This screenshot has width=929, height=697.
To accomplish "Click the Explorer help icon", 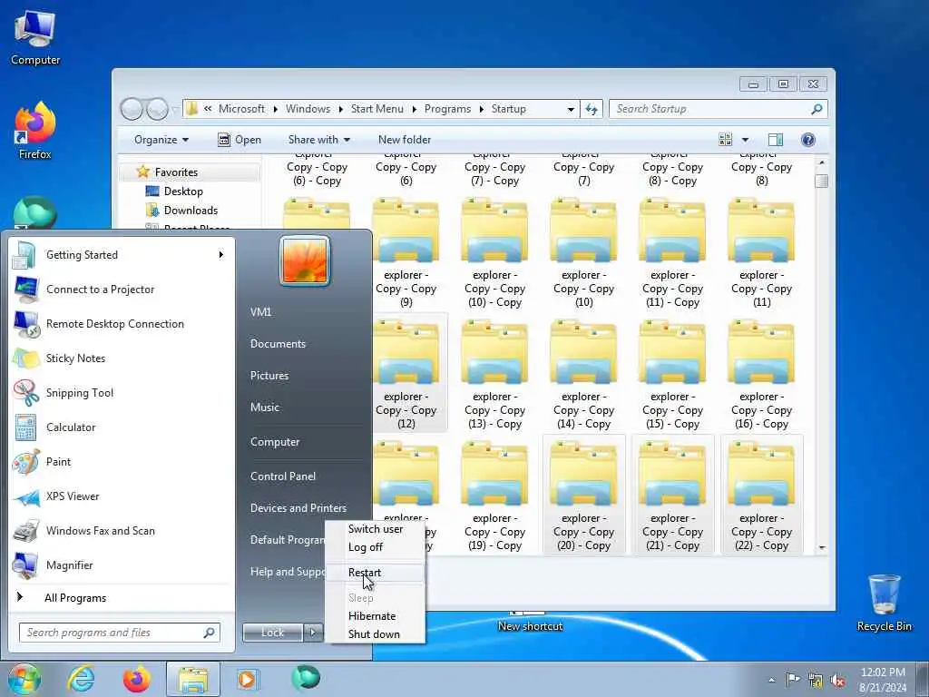I will [x=808, y=140].
